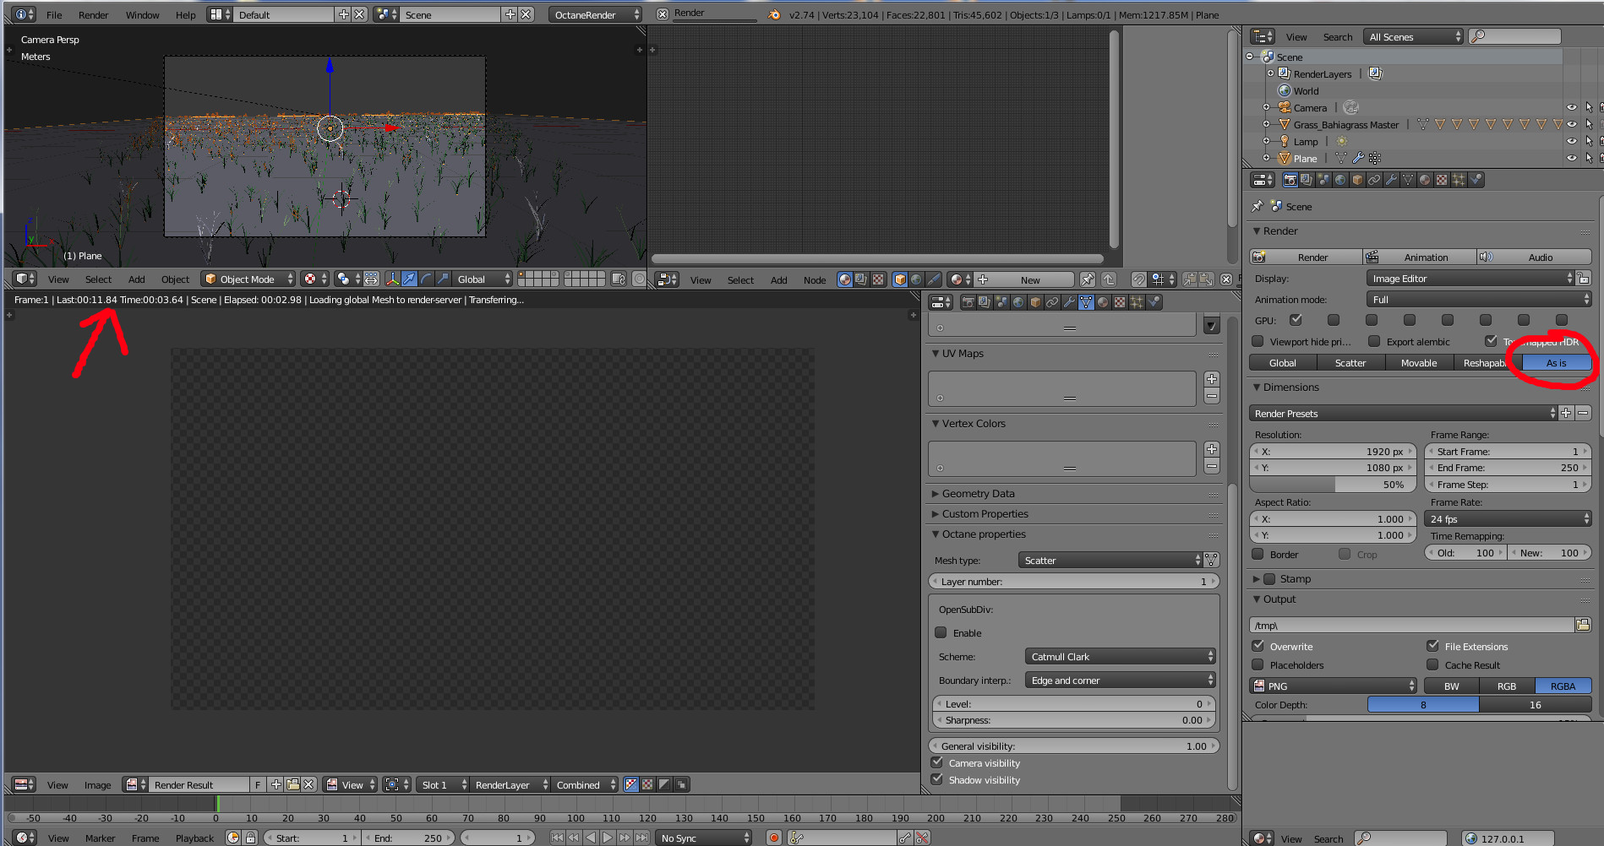Click the translate manipulator arrow icon
The width and height of the screenshot is (1604, 846).
point(409,279)
